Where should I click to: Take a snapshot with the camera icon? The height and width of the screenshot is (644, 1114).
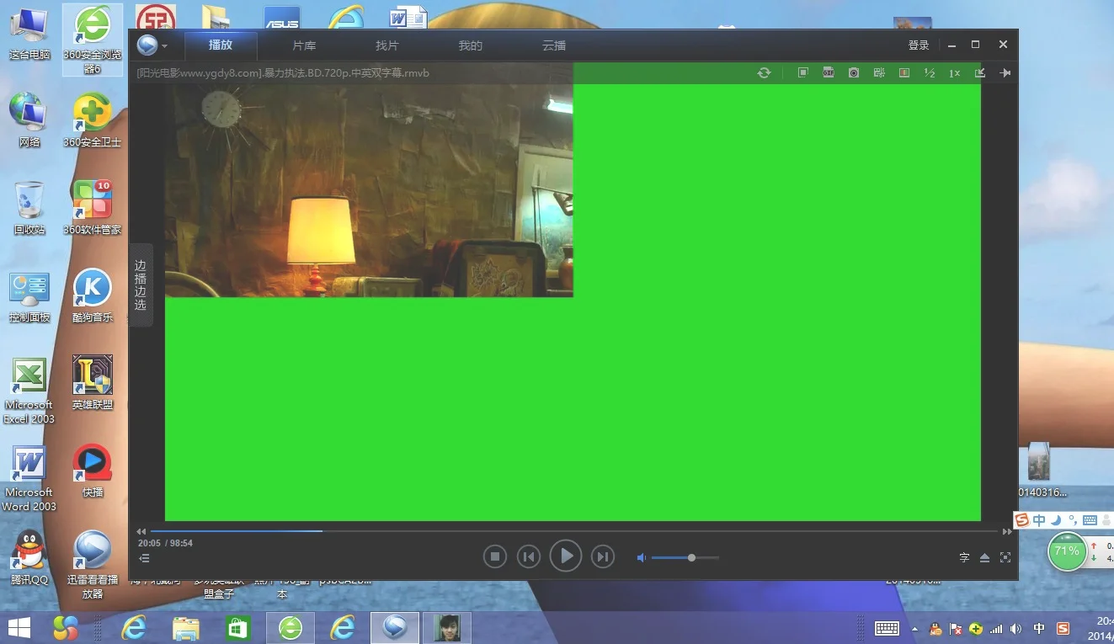pos(854,73)
